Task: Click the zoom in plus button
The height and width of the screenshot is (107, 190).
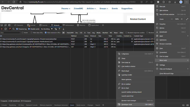Action: [182, 19]
